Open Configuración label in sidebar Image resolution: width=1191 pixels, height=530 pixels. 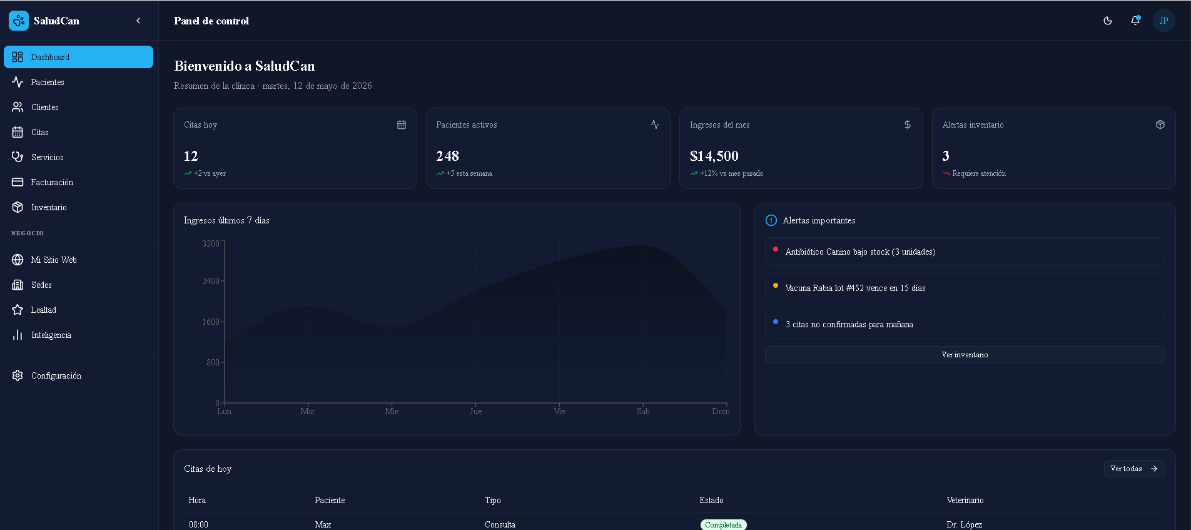point(56,375)
